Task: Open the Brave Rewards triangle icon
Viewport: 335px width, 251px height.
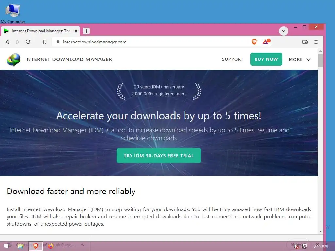Action: pos(266,42)
